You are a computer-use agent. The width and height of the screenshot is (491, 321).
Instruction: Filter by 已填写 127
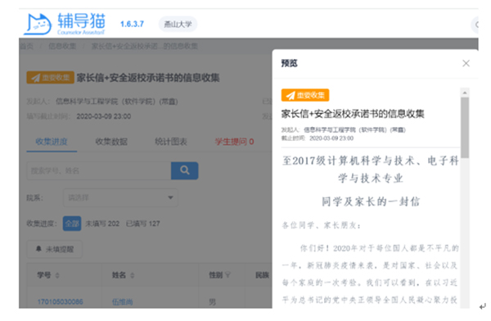[x=142, y=224]
